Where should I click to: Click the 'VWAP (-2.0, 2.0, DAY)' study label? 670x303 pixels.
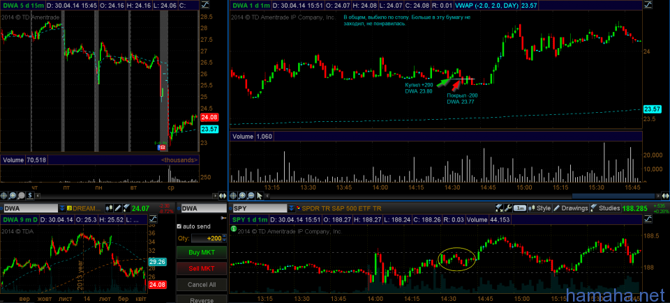click(488, 6)
